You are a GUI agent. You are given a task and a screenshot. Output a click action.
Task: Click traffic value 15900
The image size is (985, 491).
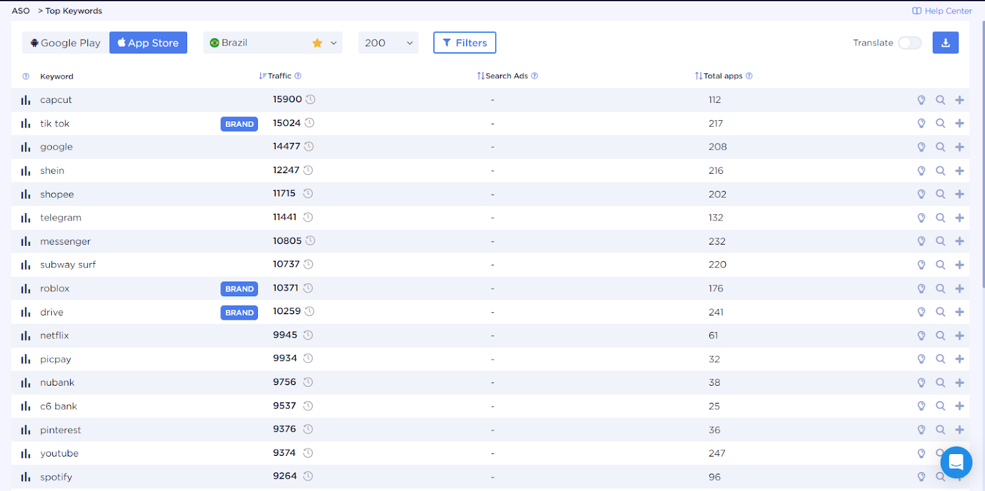point(287,99)
